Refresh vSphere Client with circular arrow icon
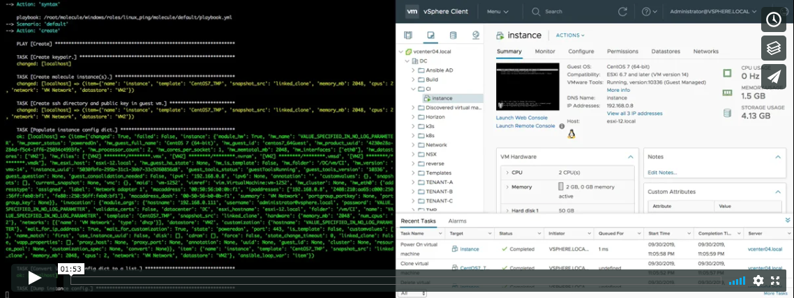This screenshot has height=298, width=794. tap(623, 11)
